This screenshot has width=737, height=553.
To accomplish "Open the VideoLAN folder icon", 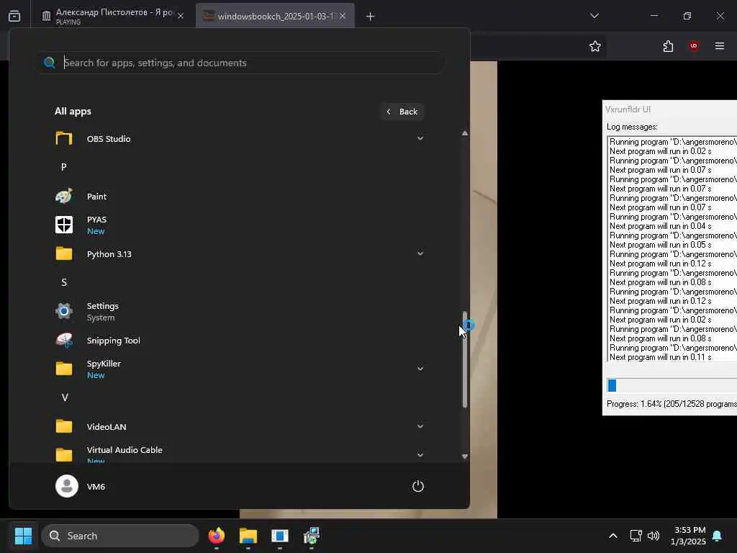I will (64, 426).
